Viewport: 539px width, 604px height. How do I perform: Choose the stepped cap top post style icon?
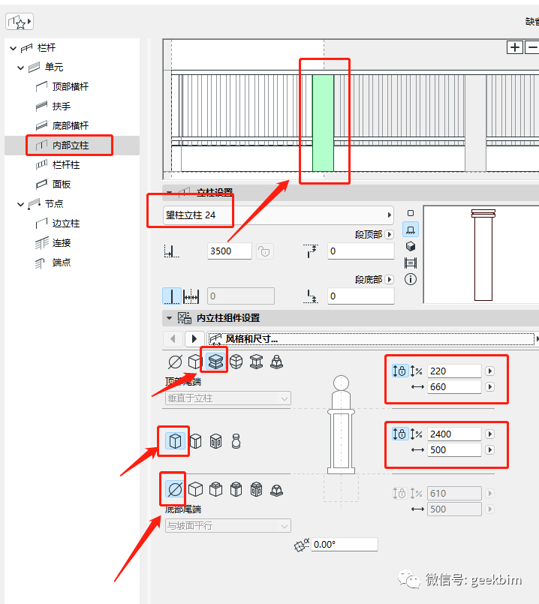tap(215, 362)
